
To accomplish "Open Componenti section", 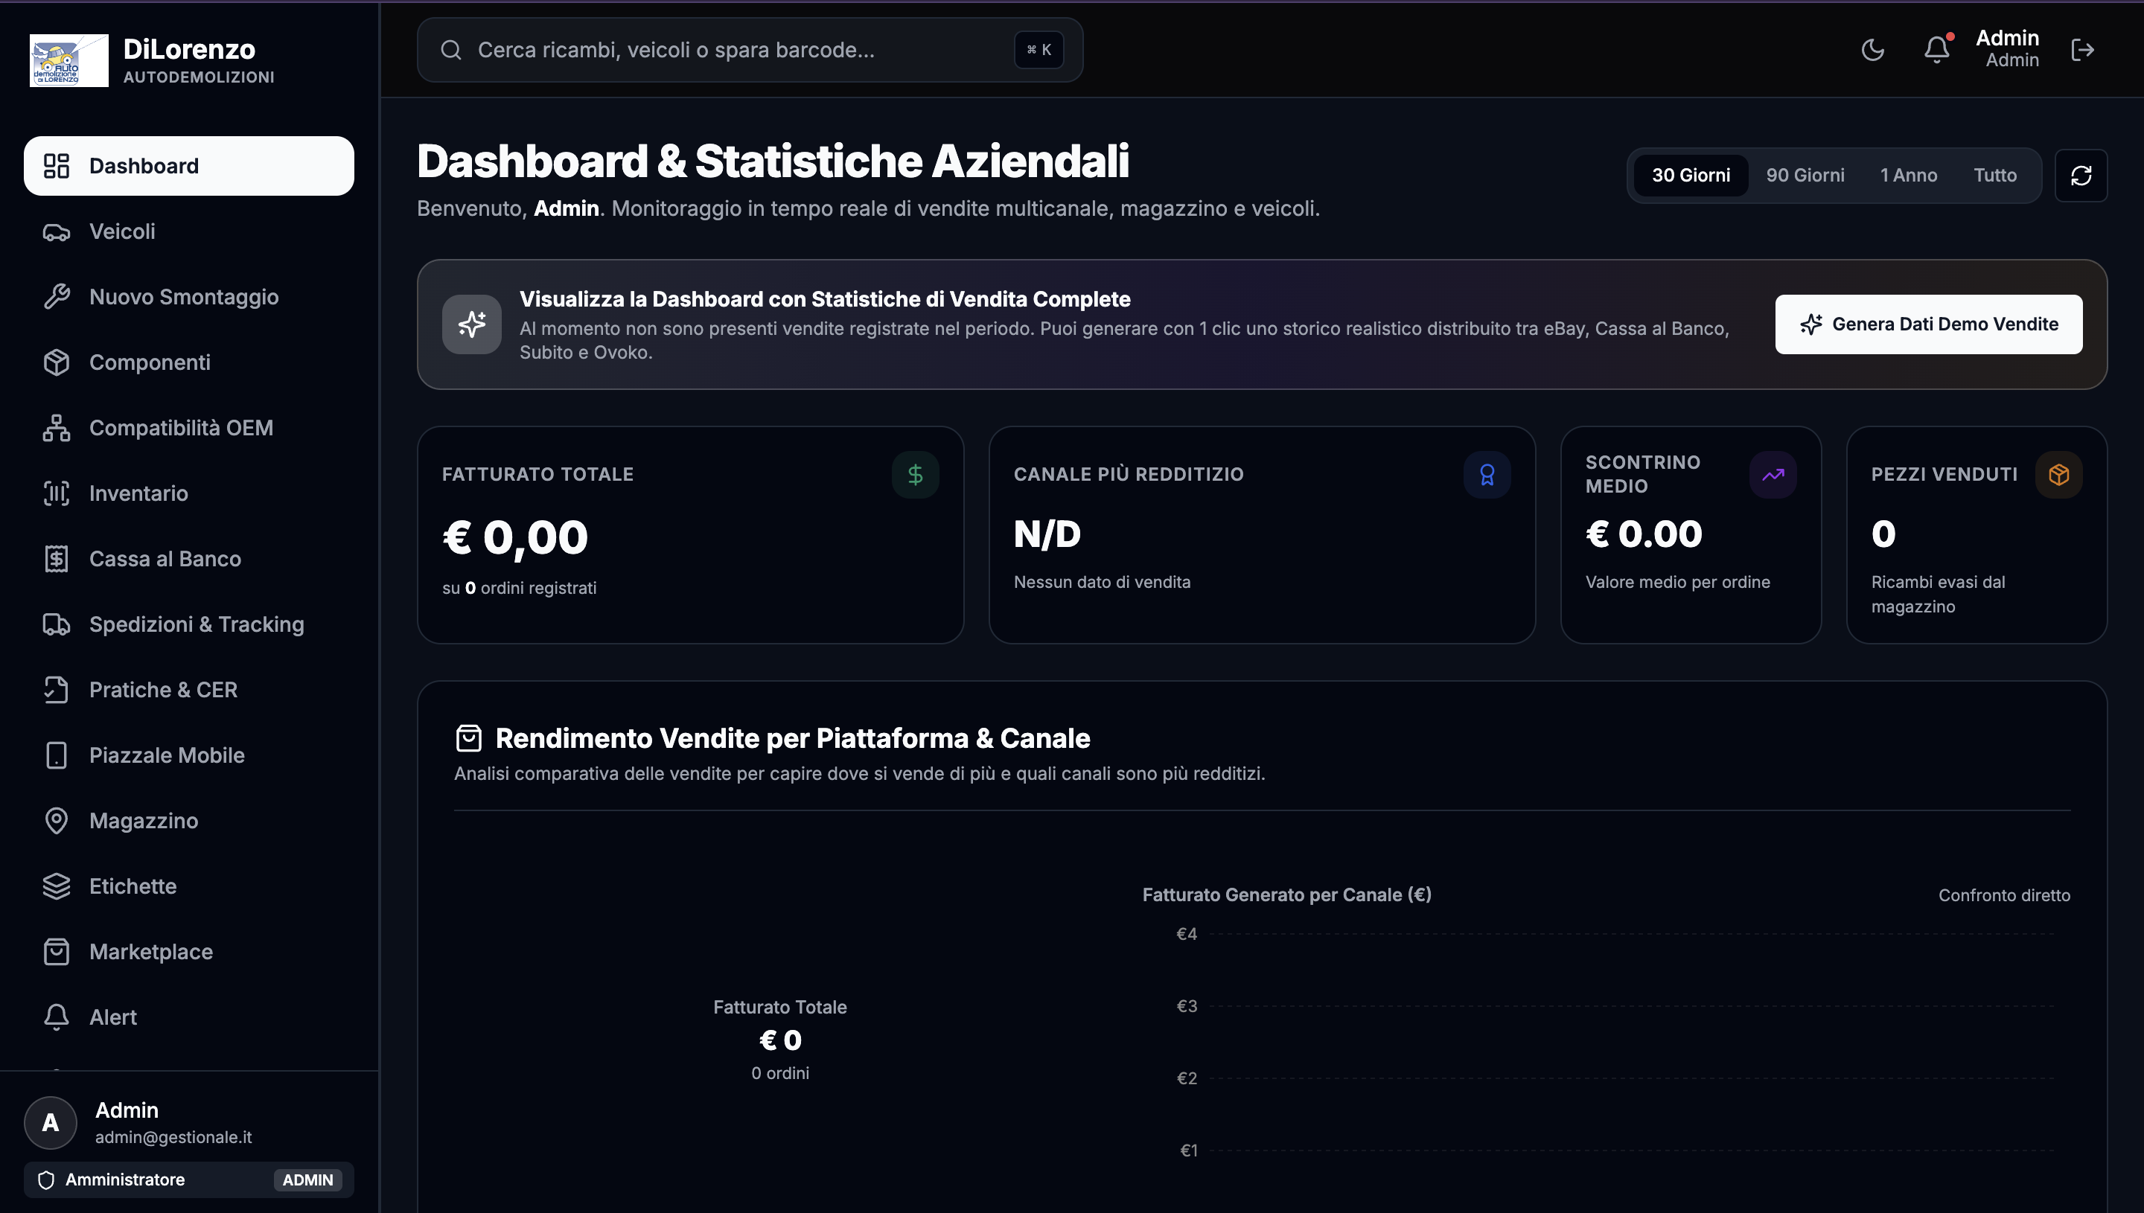I will (x=189, y=362).
